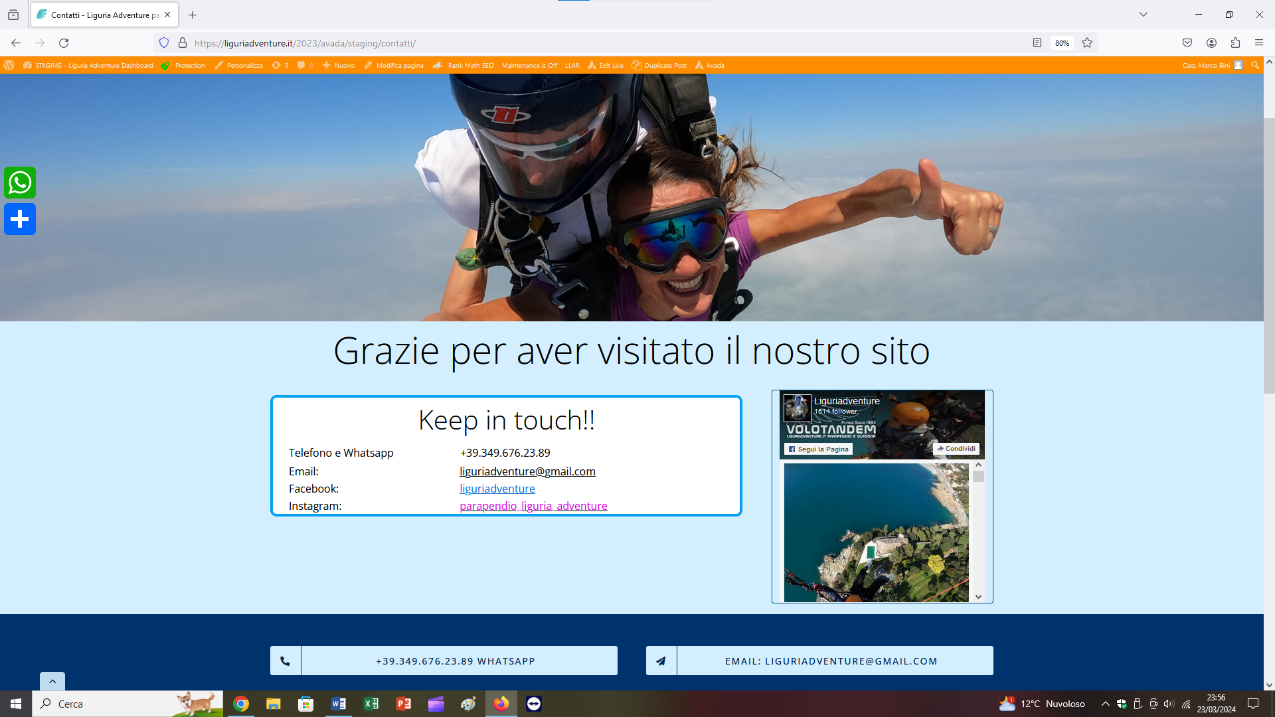Click admin bar search magnifier
Screen dimensions: 1275x717
coord(1254,65)
